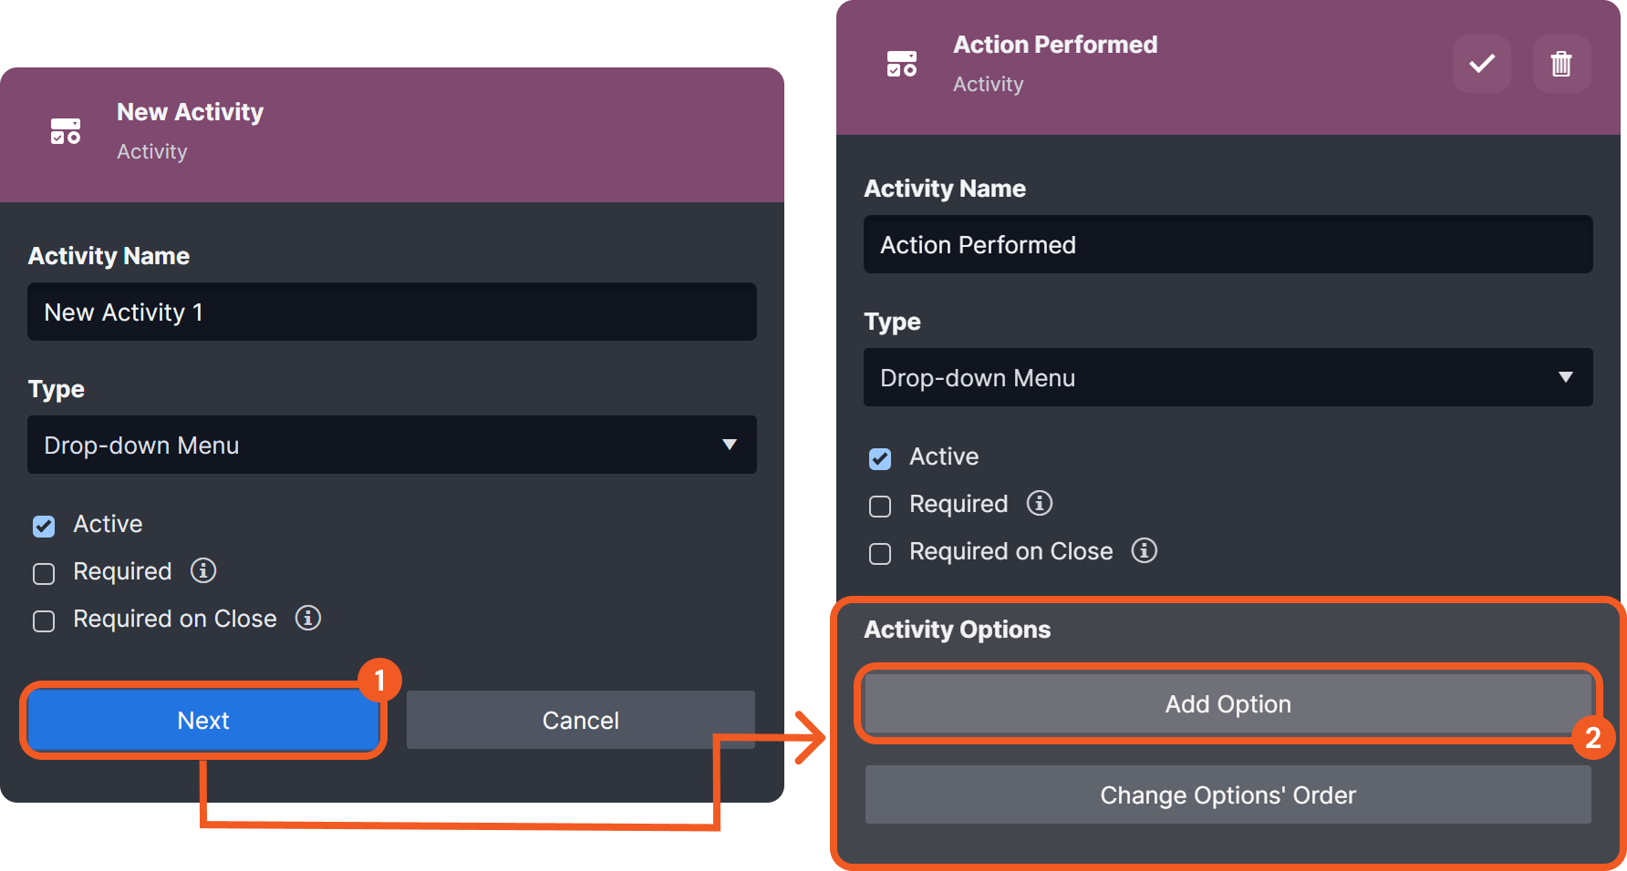The width and height of the screenshot is (1627, 871).
Task: Click the trash delete icon in Action Performed header
Action: pyautogui.click(x=1561, y=64)
